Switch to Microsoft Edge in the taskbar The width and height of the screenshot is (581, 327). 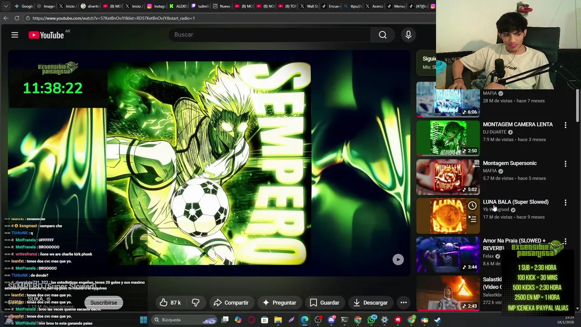(305, 320)
